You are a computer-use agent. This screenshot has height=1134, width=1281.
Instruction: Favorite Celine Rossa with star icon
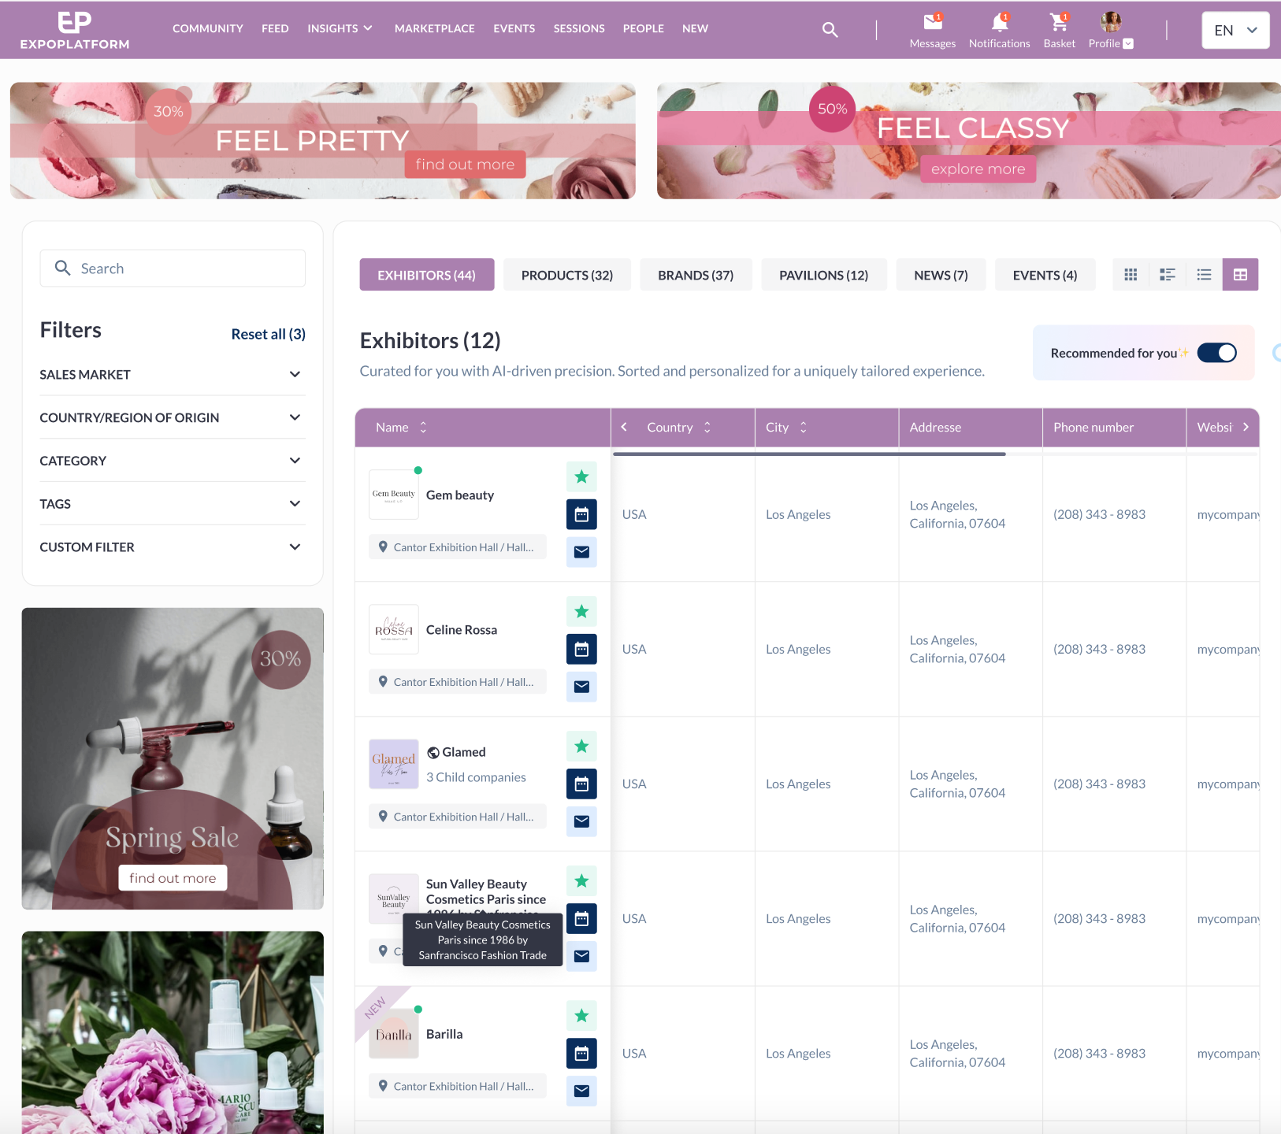point(581,611)
